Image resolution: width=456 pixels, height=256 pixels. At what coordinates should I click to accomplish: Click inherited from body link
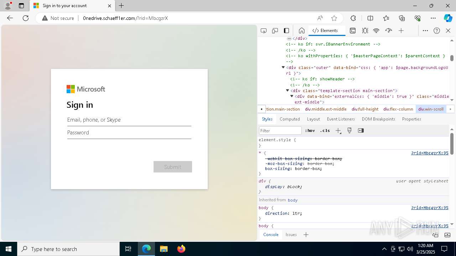292,200
